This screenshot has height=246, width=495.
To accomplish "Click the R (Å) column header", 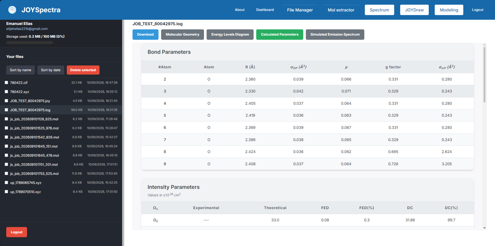I will [x=250, y=67].
